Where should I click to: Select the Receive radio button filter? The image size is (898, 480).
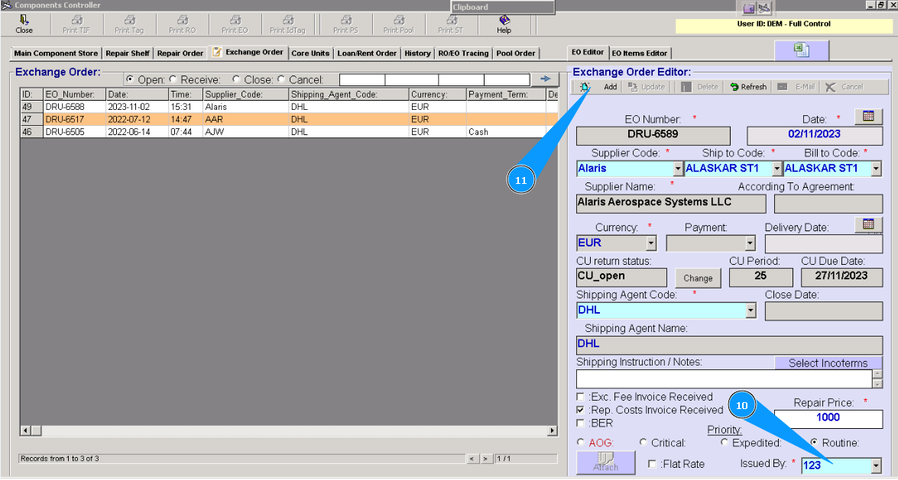tap(173, 79)
